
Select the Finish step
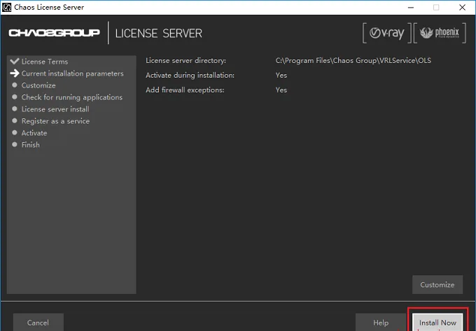[x=30, y=145]
